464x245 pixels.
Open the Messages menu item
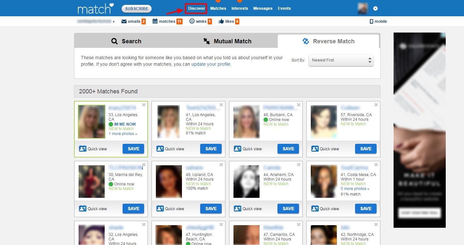(263, 8)
